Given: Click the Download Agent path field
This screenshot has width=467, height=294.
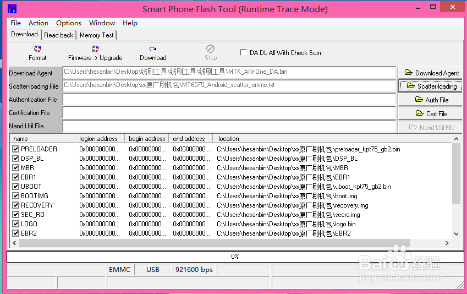Looking at the screenshot, I should [229, 72].
